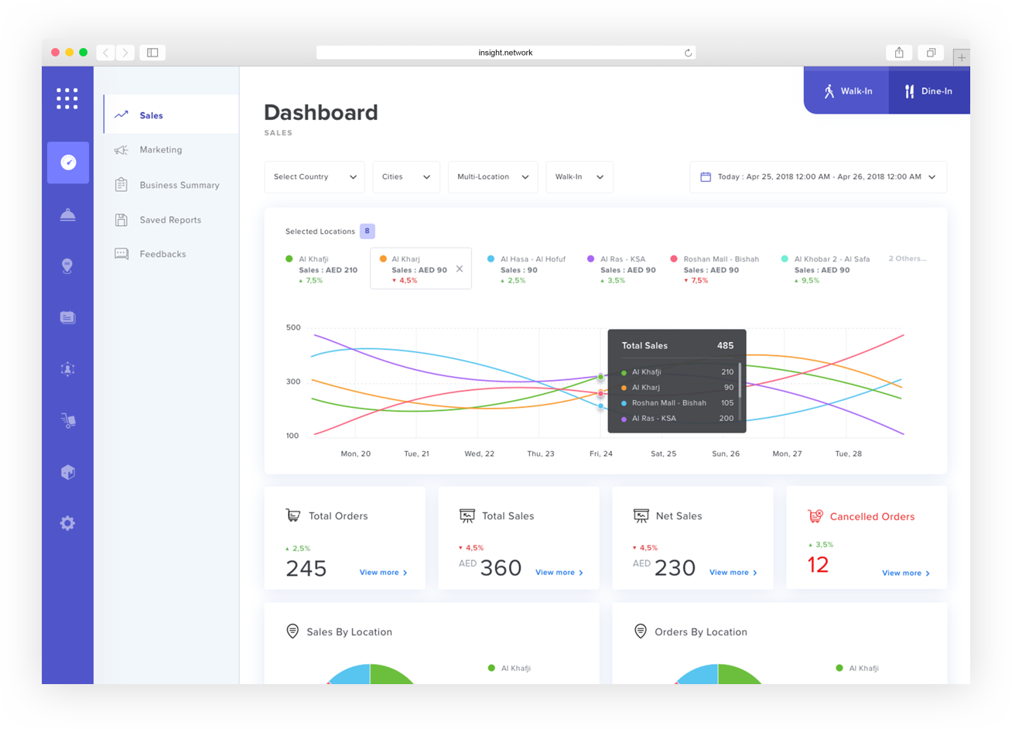
Task: Open the delivery trolley sidebar icon
Action: pyautogui.click(x=68, y=420)
